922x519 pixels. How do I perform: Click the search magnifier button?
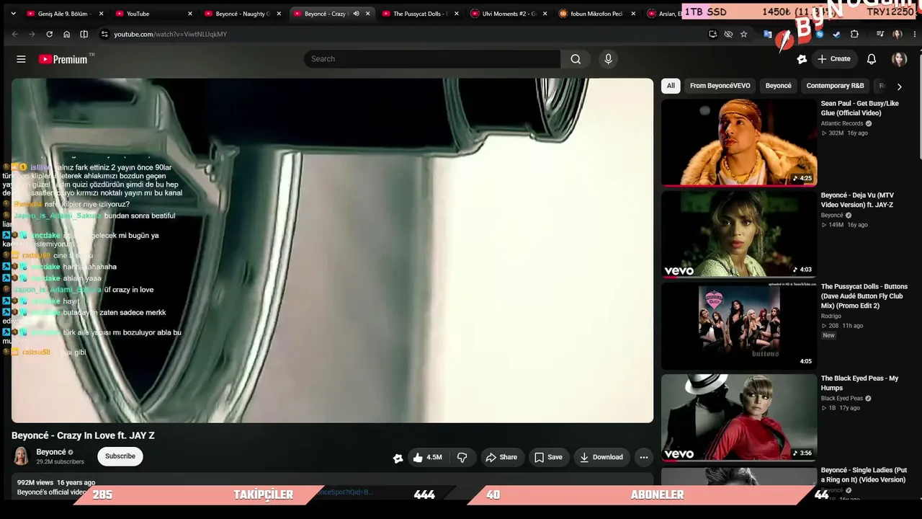[x=576, y=59]
